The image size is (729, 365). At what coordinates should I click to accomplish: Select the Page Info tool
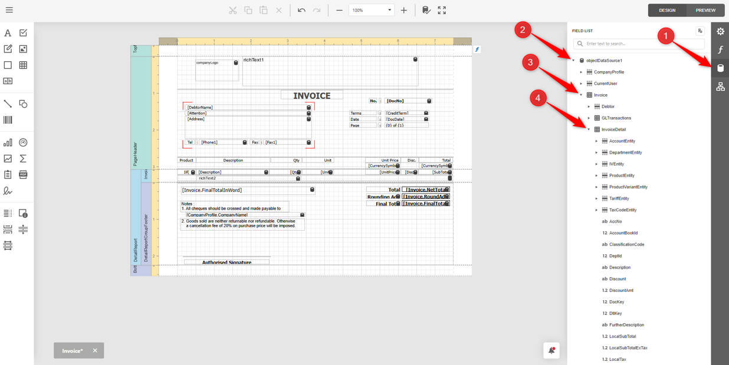pyautogui.click(x=23, y=213)
